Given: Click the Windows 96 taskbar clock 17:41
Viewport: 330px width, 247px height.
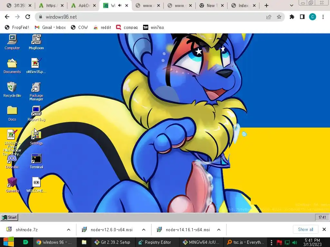Looking at the screenshot, I should tap(322, 217).
